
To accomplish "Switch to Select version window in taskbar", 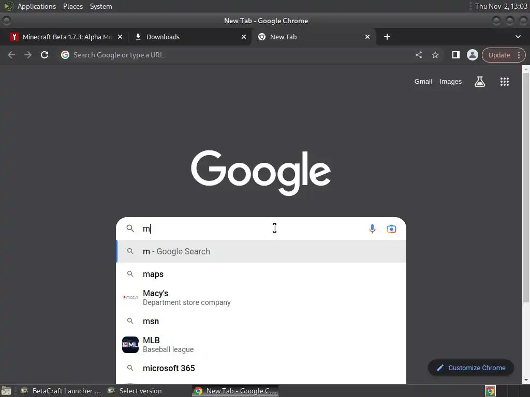I will point(135,391).
